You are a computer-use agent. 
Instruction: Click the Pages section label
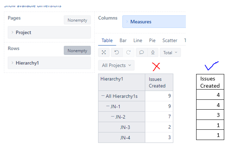[x=14, y=18]
